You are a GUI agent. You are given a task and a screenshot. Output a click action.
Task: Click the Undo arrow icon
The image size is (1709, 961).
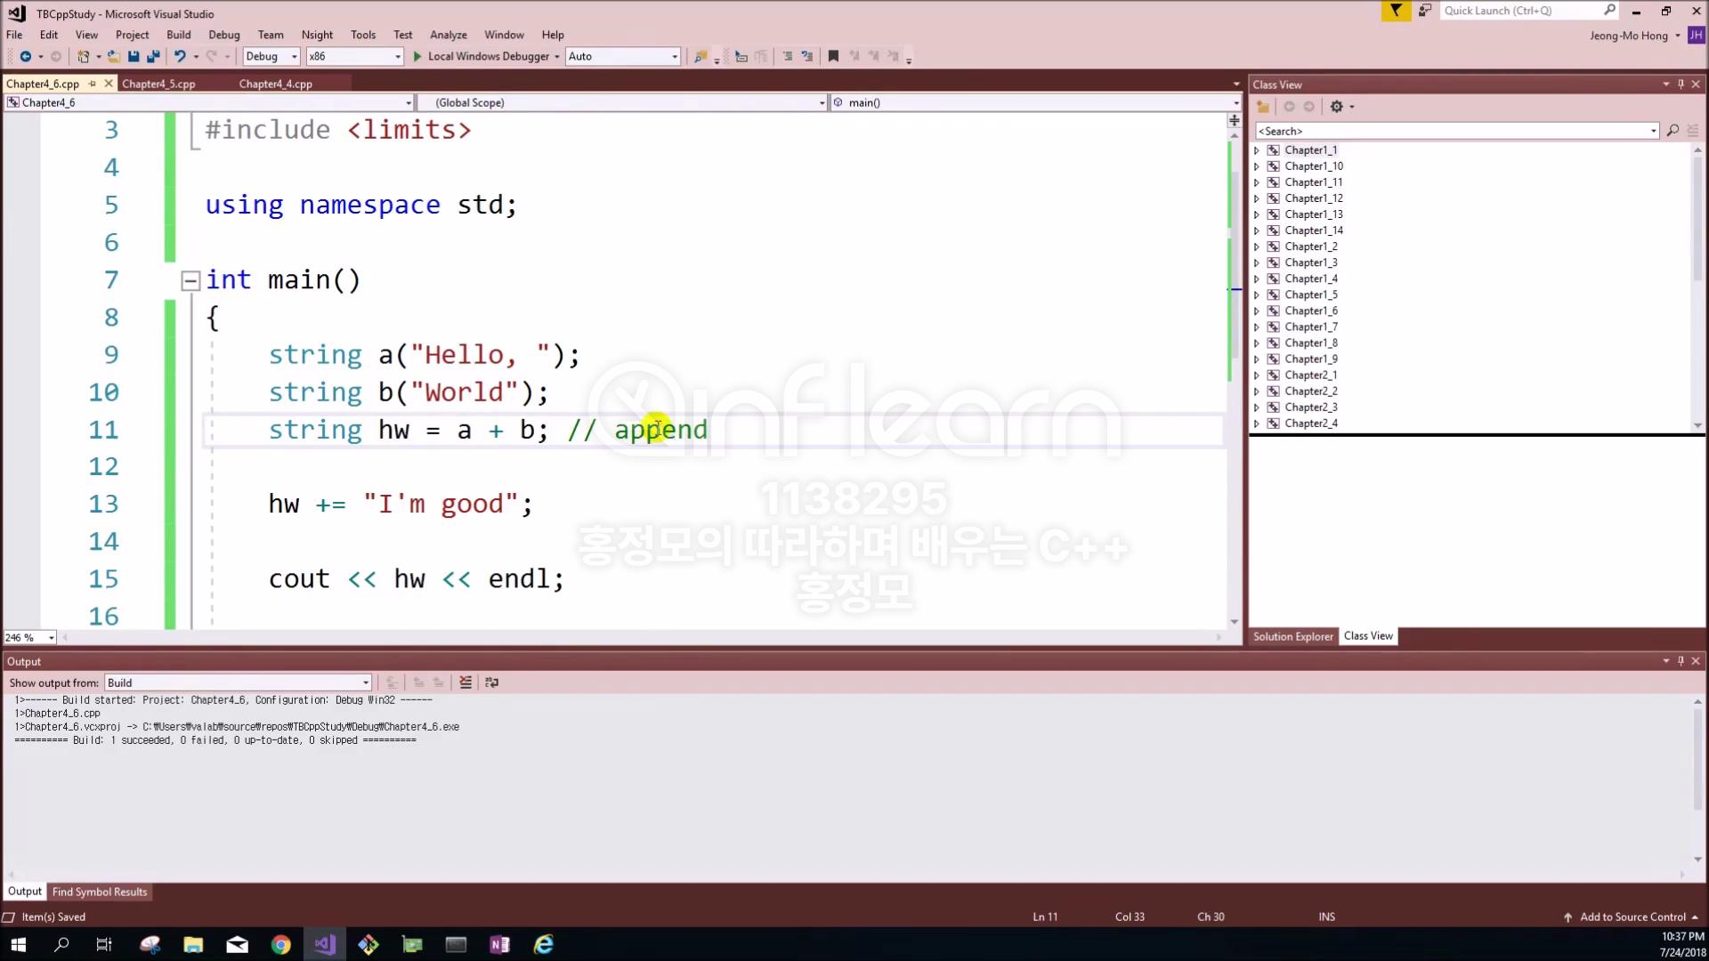pos(180,56)
